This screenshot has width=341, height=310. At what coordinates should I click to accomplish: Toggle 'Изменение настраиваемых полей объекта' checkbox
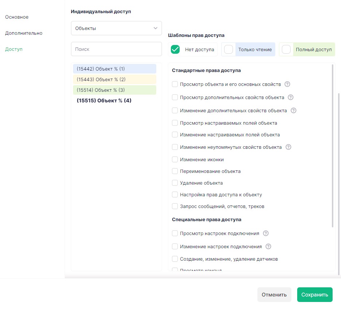point(175,135)
